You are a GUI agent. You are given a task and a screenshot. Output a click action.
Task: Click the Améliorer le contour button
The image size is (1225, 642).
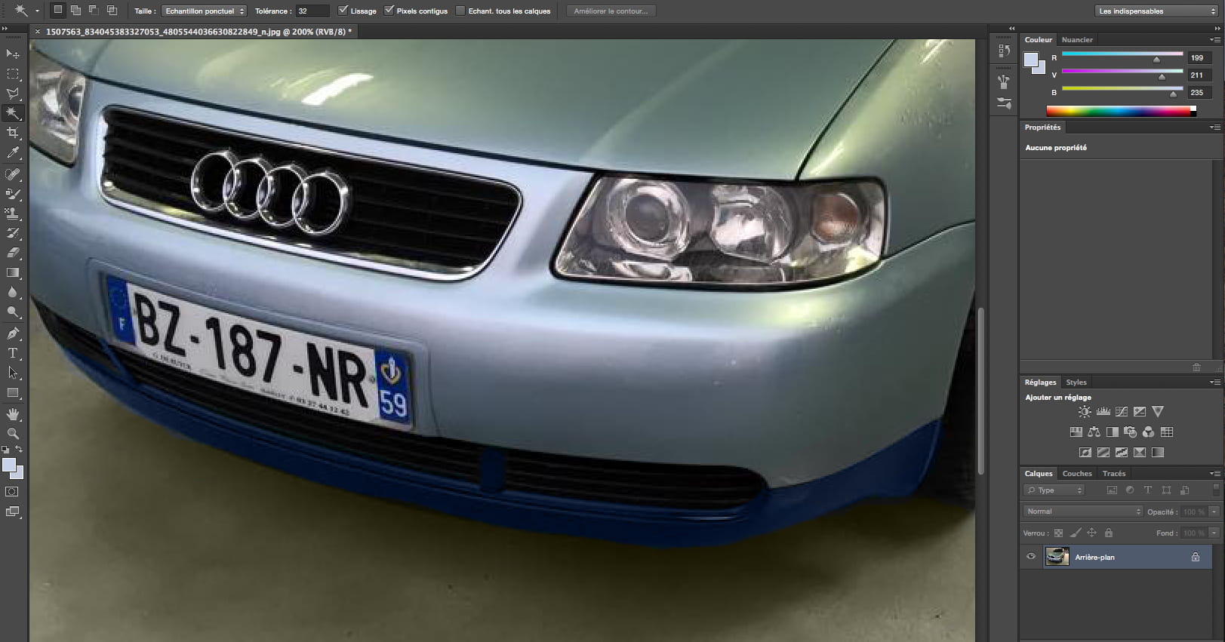pyautogui.click(x=611, y=11)
